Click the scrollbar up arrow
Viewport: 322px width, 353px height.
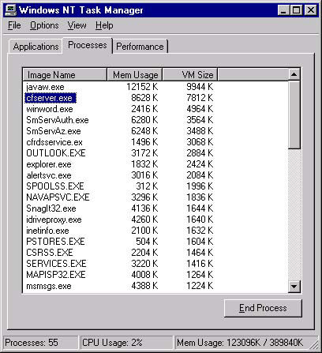coord(294,74)
